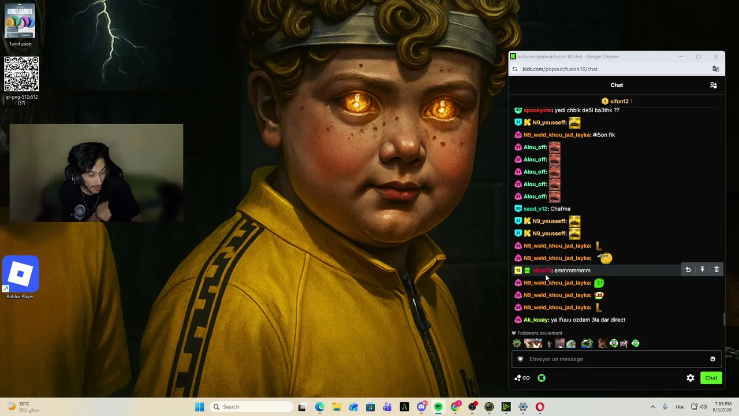Switch to Spotify on the taskbar
The height and width of the screenshot is (416, 739).
[438, 407]
